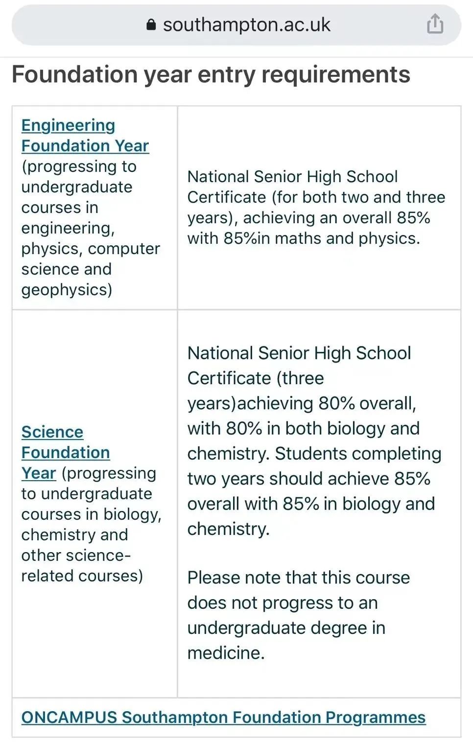Viewport: 473px width, 742px height.
Task: Open the Science Foundation Year link
Action: coord(65,452)
